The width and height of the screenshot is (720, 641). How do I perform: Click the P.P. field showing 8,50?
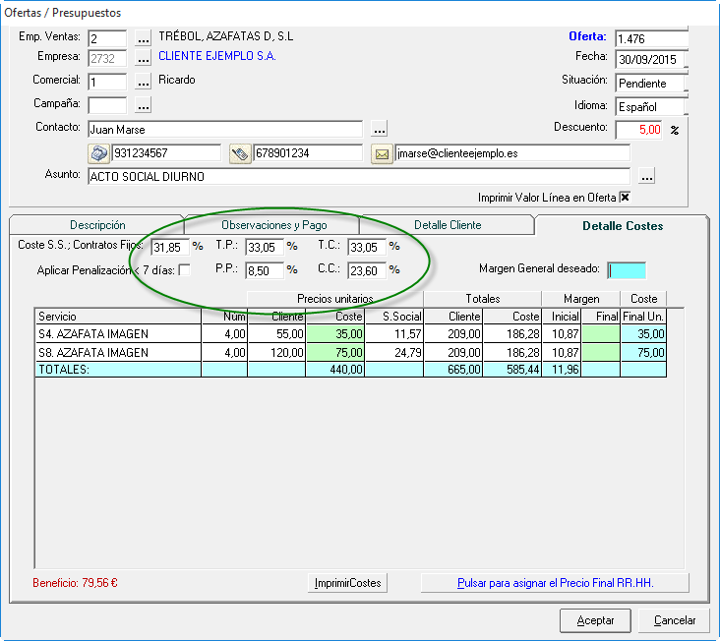(x=265, y=270)
